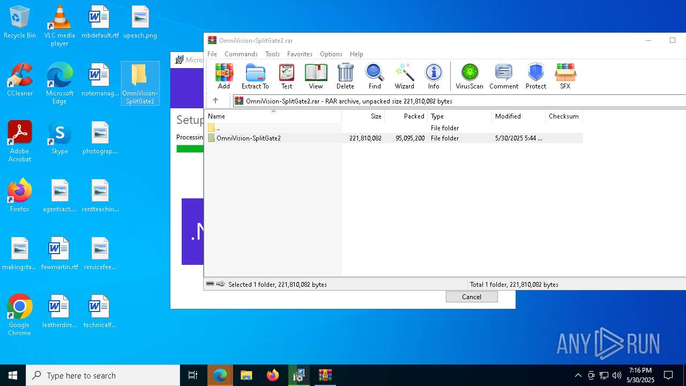Click the Setup progress bar

190,149
